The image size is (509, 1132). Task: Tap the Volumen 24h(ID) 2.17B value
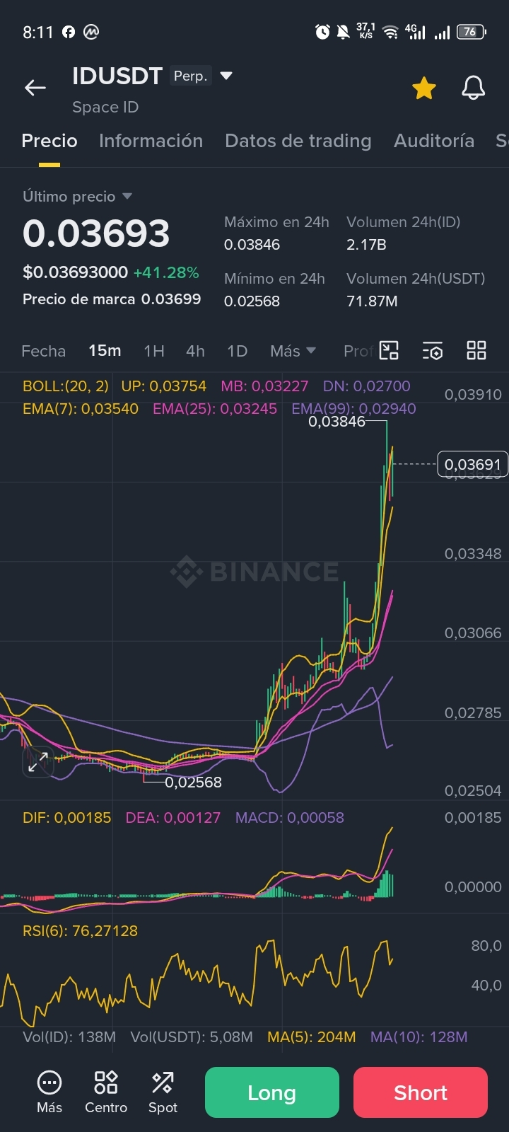(x=366, y=244)
